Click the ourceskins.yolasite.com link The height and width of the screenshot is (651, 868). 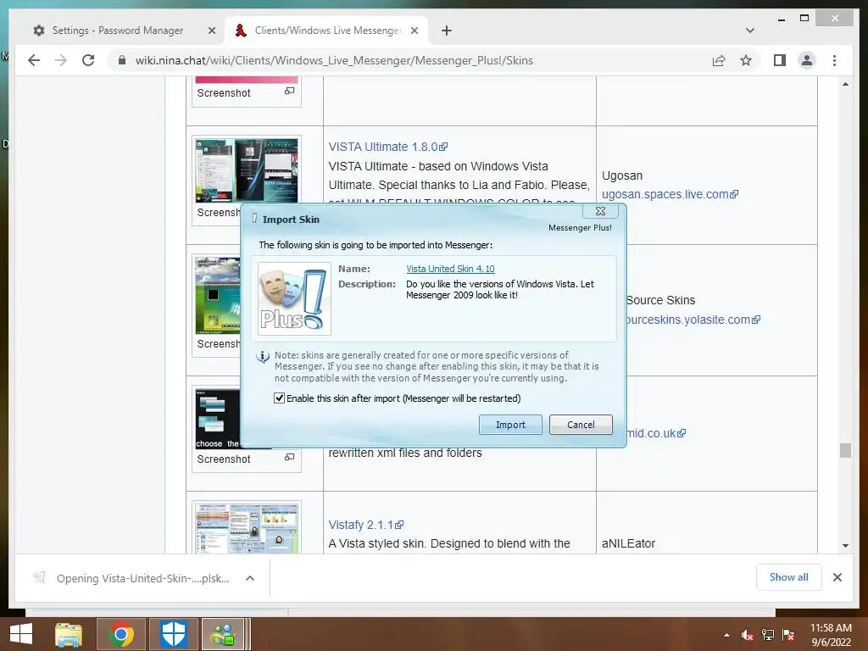point(693,320)
